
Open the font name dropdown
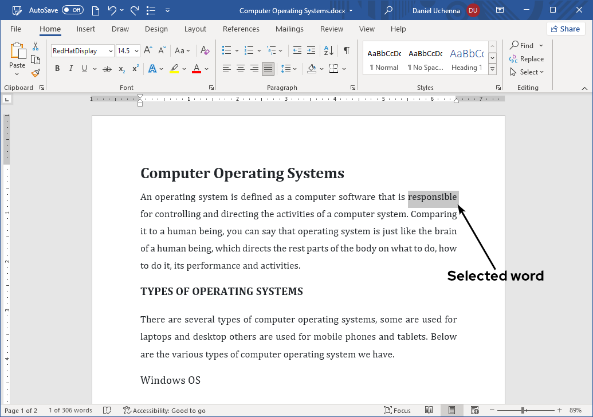[x=111, y=51]
